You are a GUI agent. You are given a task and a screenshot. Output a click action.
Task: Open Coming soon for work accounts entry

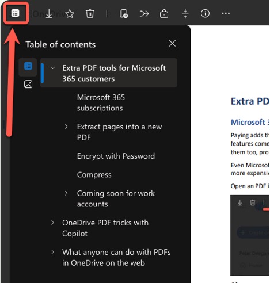116,198
